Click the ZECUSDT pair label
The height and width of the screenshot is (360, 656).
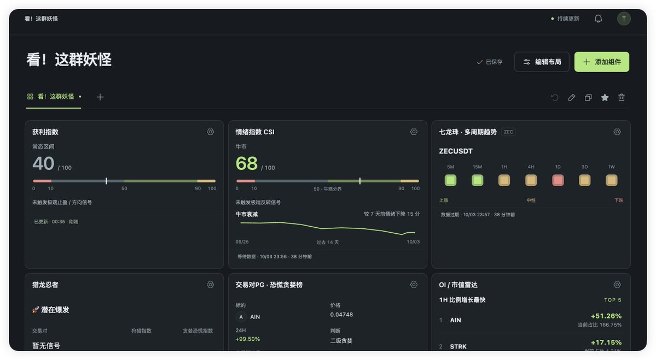(456, 151)
